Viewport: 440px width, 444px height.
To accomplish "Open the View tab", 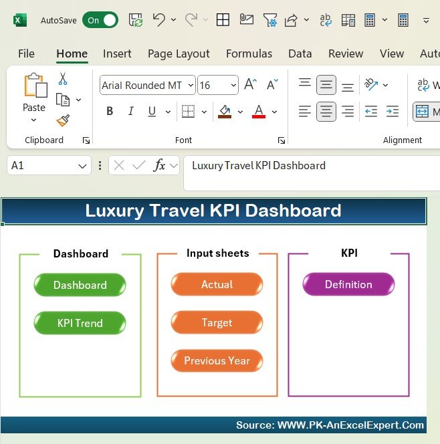I will 392,53.
